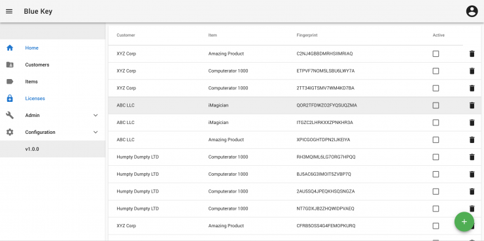The image size is (484, 241).
Task: Delete the ABC LLC Amazing Product license
Action: [472, 140]
